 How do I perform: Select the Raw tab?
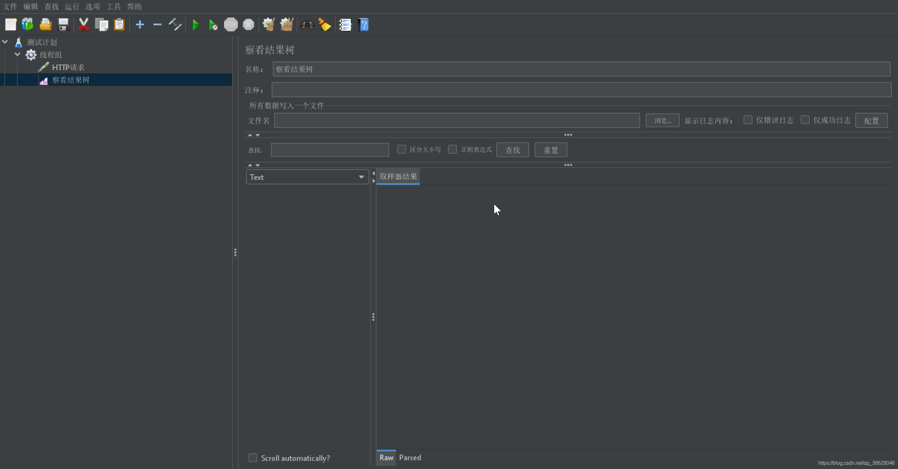tap(386, 457)
